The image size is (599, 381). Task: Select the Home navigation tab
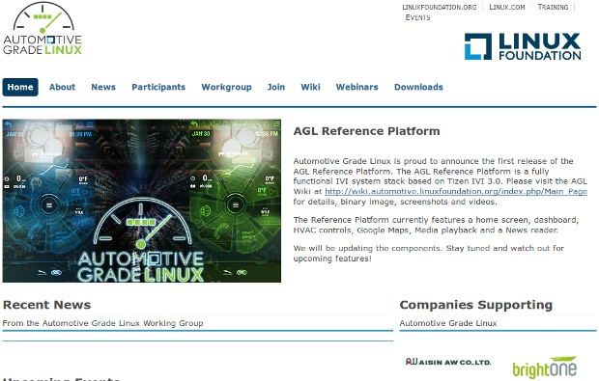tap(20, 88)
